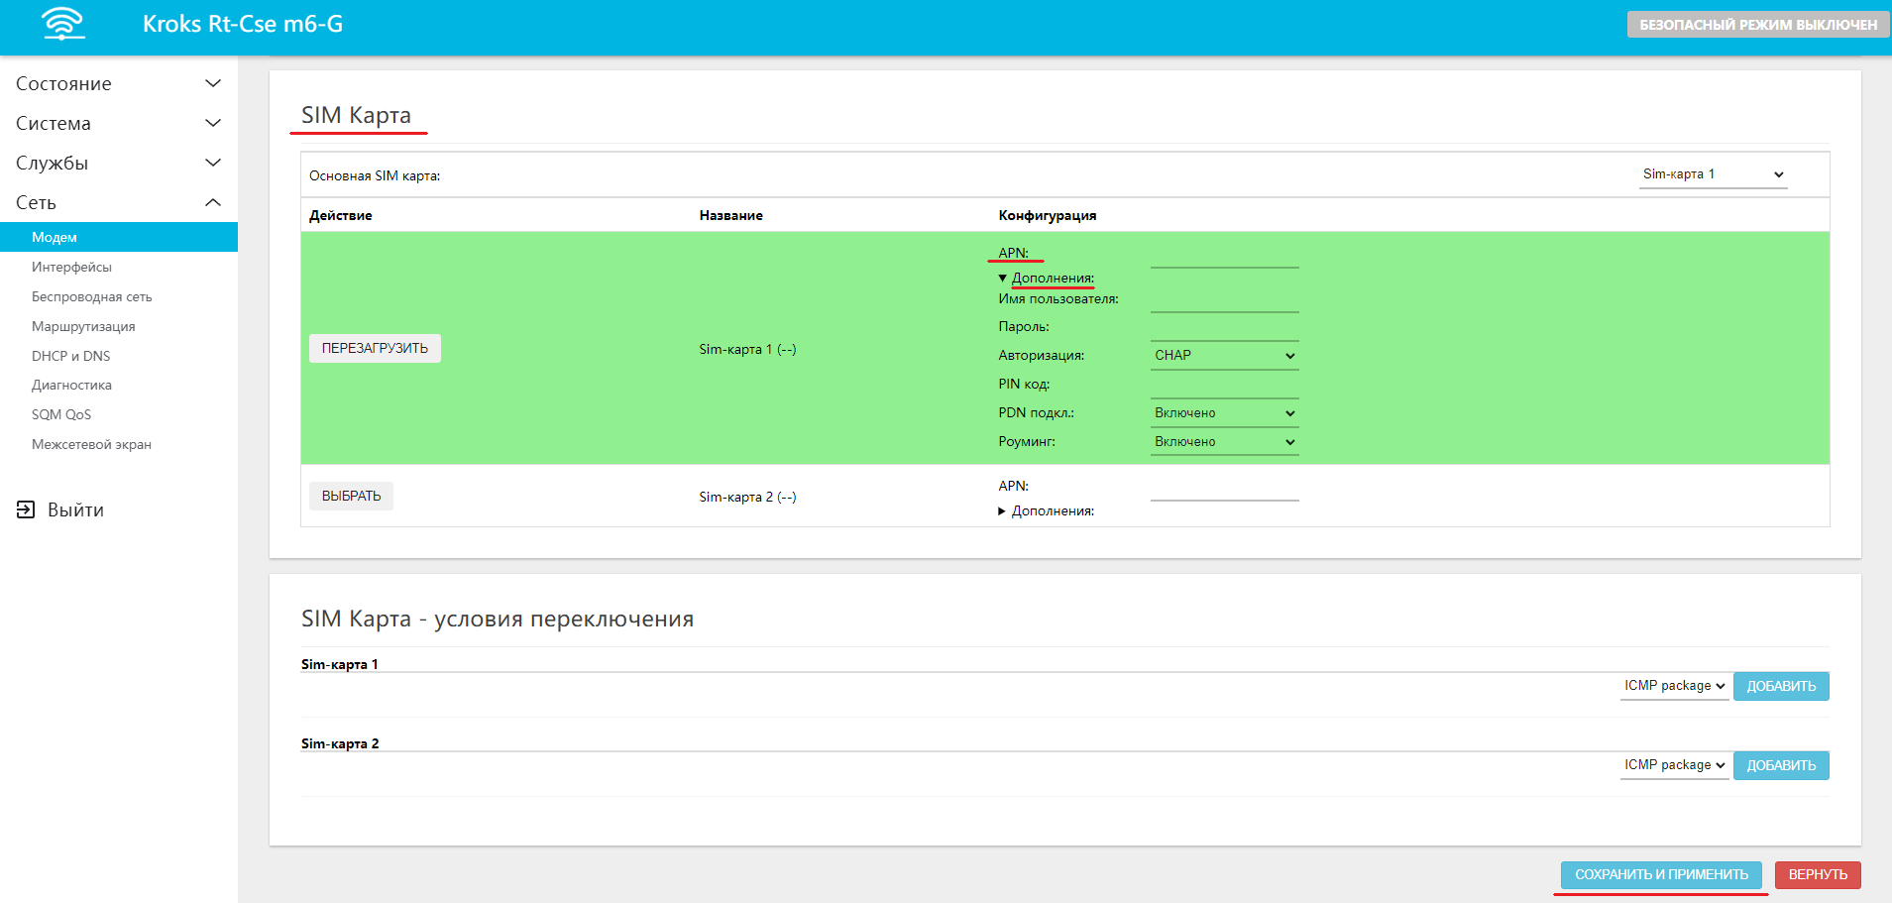The height and width of the screenshot is (903, 1892).
Task: Expand Дополнения triangle for Sim-карта 2
Action: 1003,511
